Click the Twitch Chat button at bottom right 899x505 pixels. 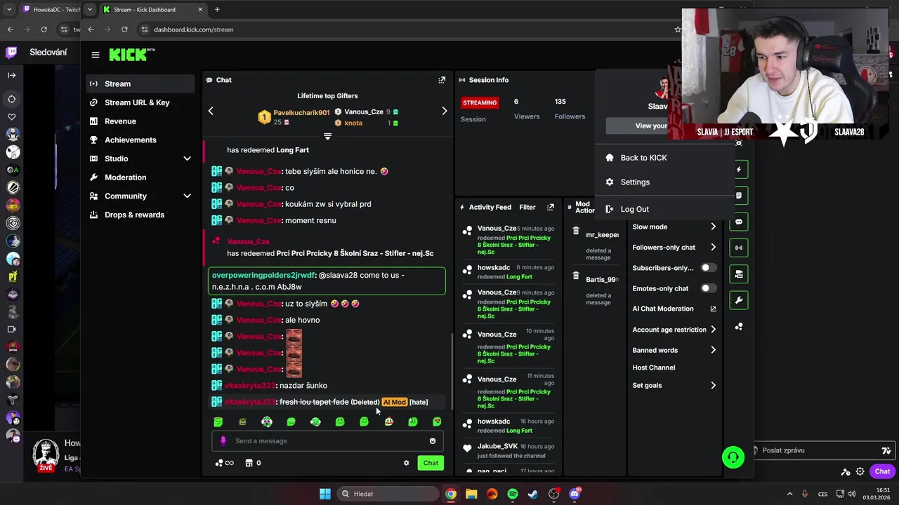pyautogui.click(x=882, y=471)
